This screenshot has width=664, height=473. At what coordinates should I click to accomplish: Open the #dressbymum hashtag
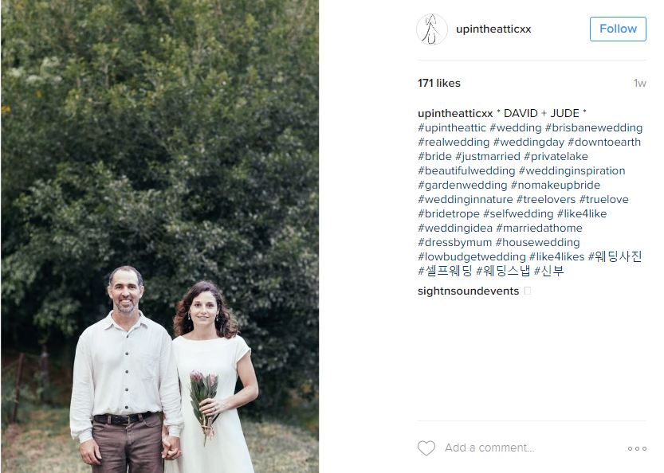point(455,242)
